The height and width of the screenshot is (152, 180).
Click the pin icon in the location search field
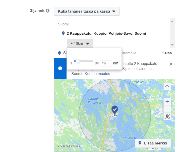[59, 53]
